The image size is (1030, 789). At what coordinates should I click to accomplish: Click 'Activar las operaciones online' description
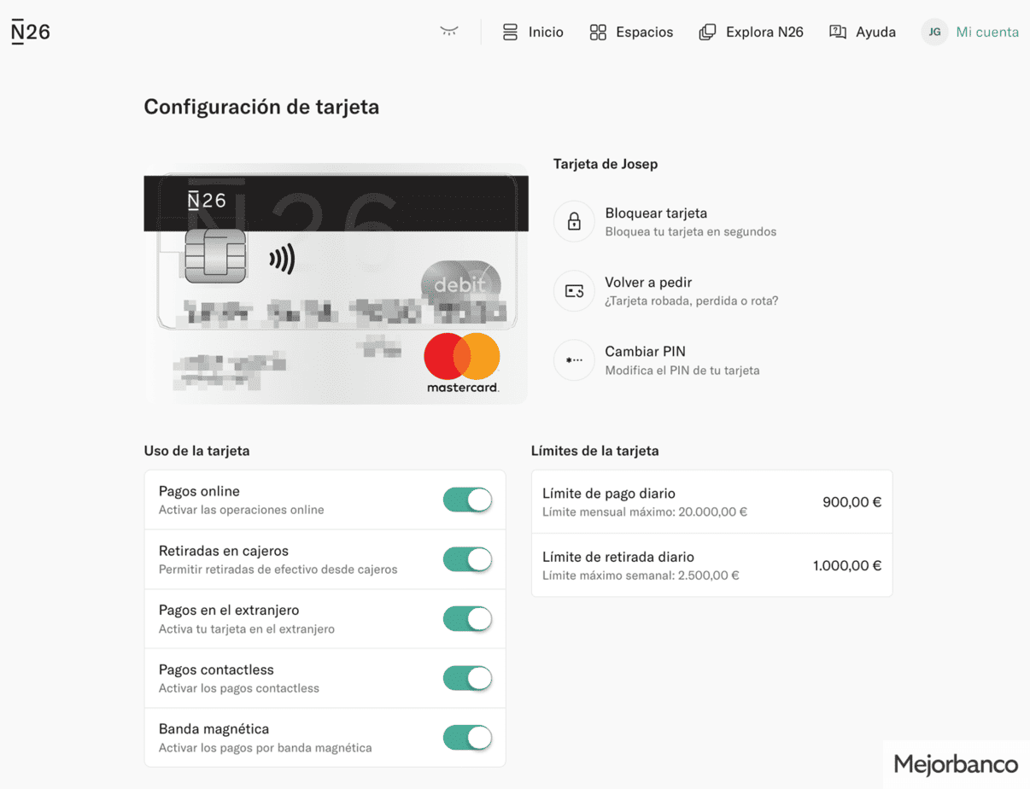pos(242,510)
